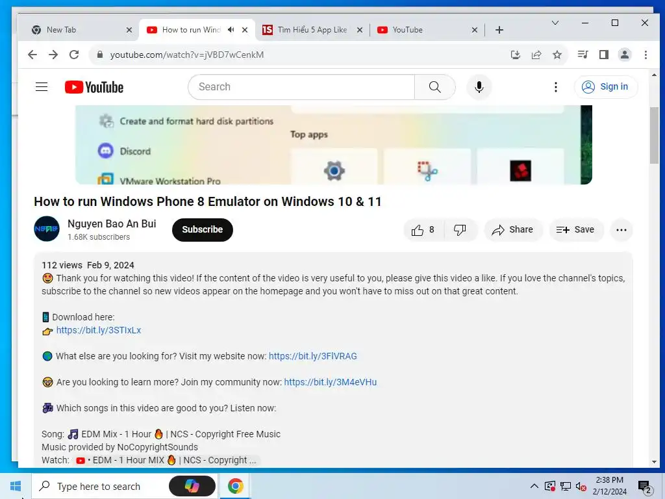
Task: Open the Windows Start menu
Action: click(16, 486)
